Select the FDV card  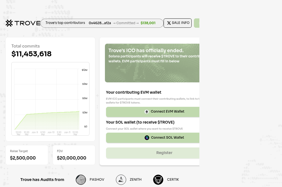pos(74,155)
